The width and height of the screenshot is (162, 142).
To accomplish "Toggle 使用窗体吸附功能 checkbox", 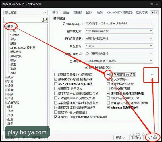I will [x=108, y=84].
